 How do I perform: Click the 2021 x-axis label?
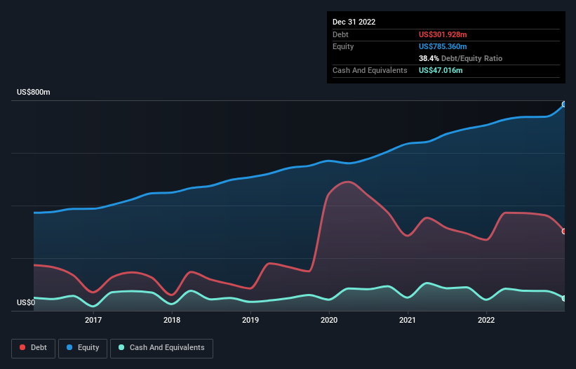click(408, 320)
